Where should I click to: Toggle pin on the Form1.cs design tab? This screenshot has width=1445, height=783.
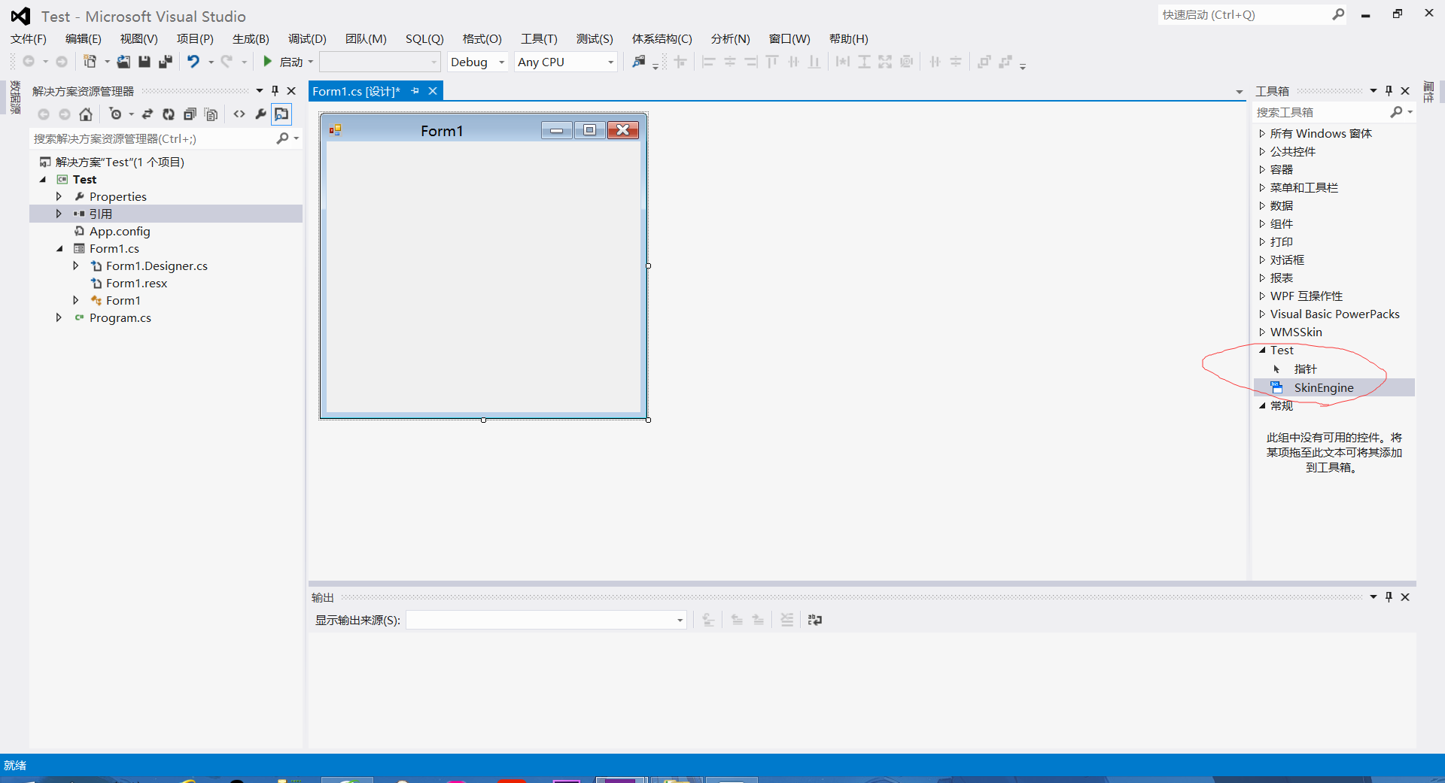(415, 91)
